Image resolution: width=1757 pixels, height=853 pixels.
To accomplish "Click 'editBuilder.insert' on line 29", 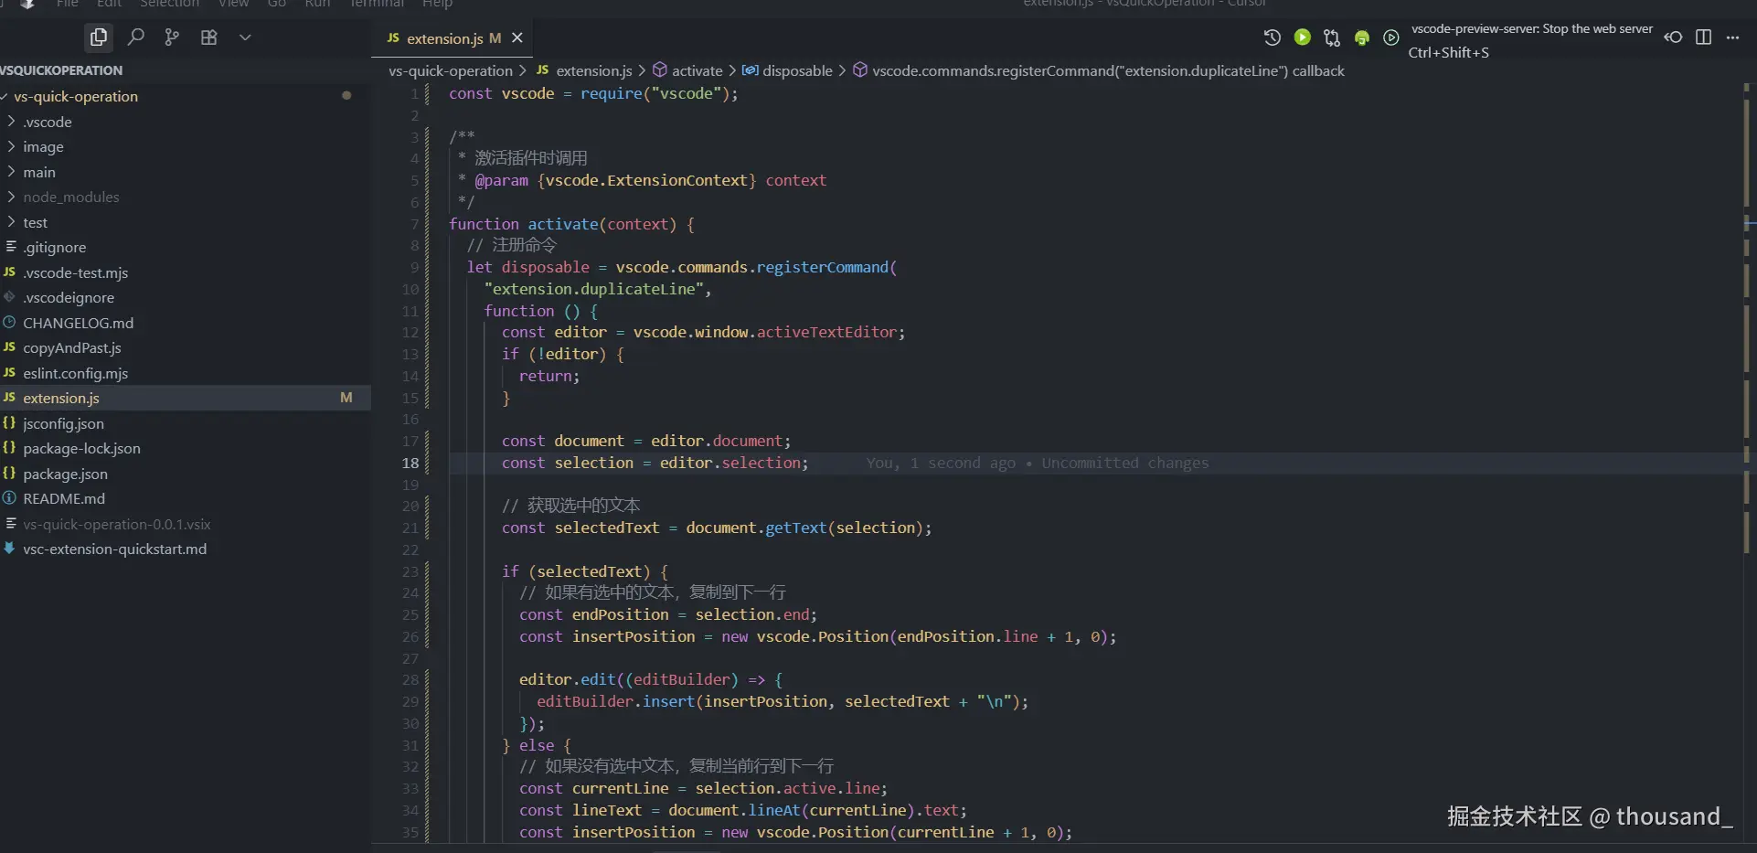I will click(616, 701).
